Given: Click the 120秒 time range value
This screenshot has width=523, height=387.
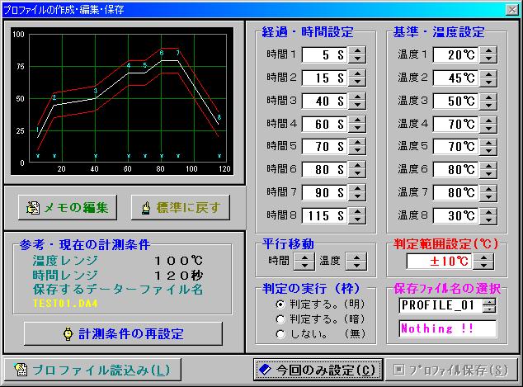Looking at the screenshot, I should [178, 276].
